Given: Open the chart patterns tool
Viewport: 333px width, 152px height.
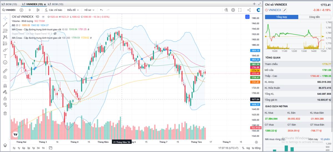Looking at the screenshot, I should (5, 37).
